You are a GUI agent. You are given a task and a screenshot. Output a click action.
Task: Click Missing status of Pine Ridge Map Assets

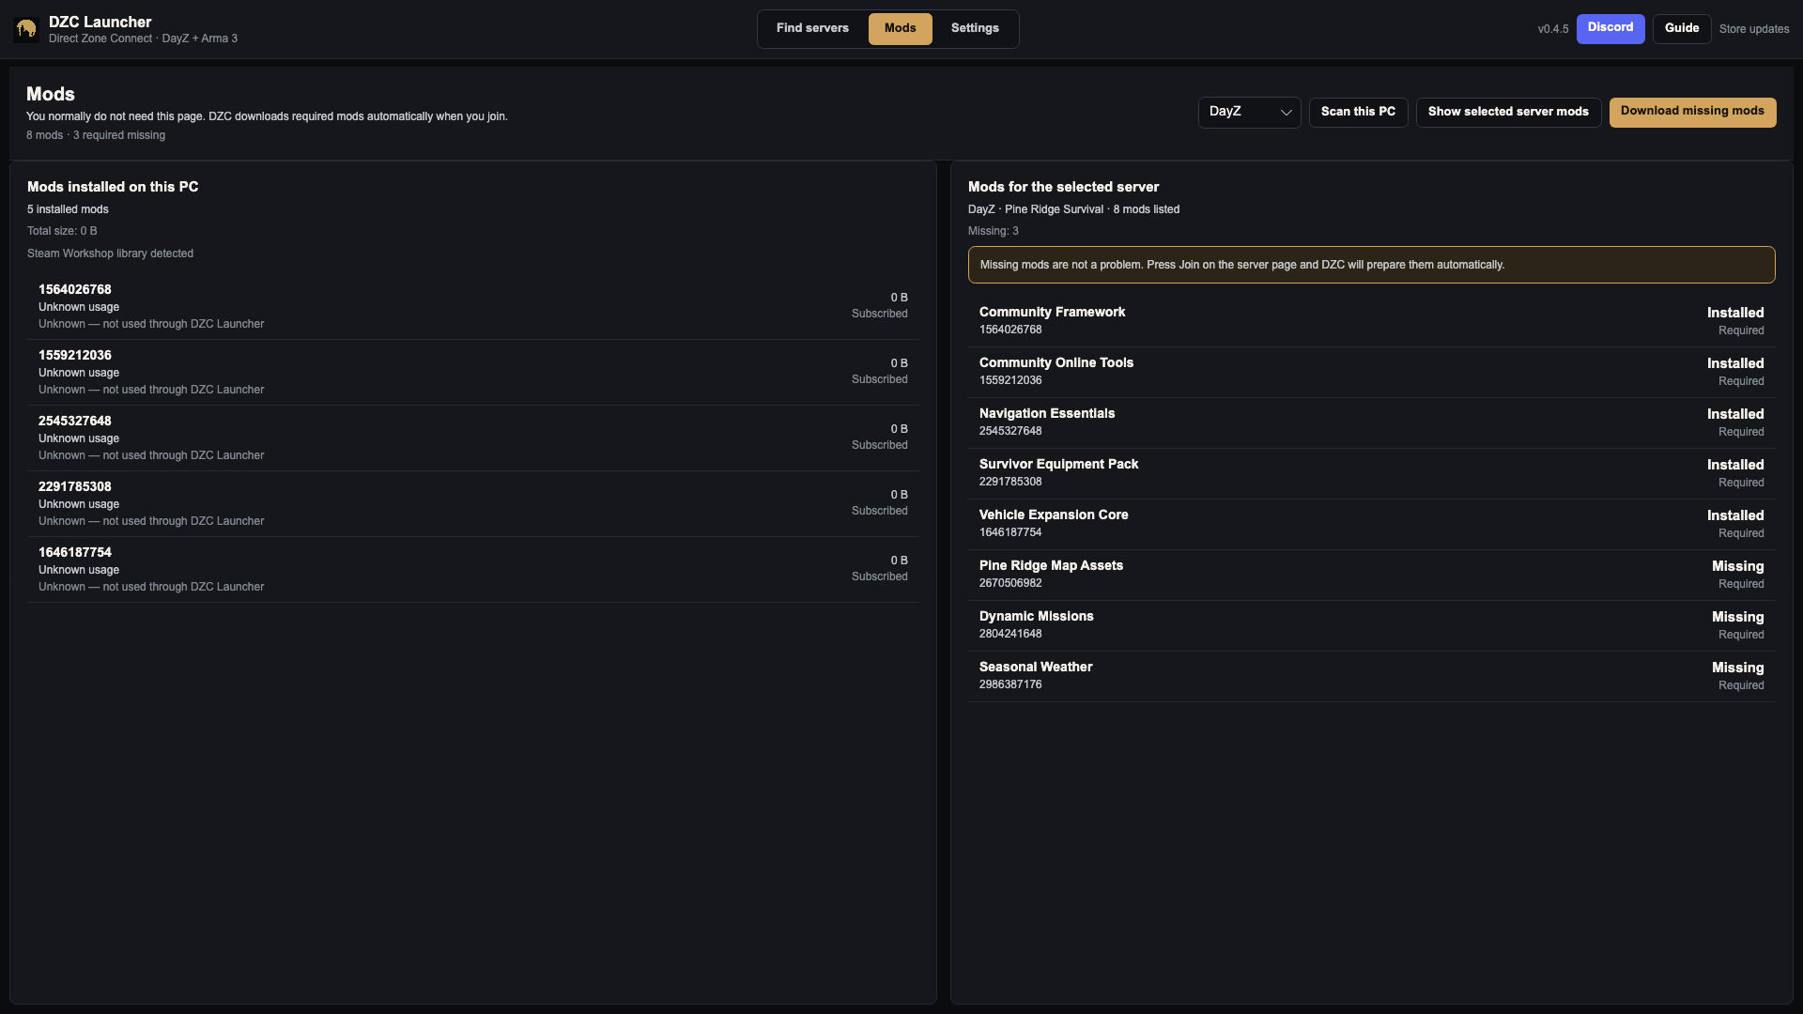1737,566
